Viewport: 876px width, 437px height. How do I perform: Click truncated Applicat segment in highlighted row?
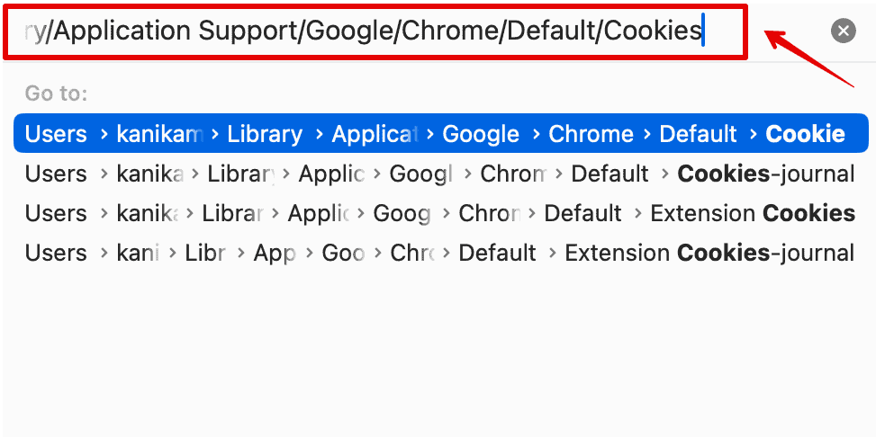coord(374,135)
